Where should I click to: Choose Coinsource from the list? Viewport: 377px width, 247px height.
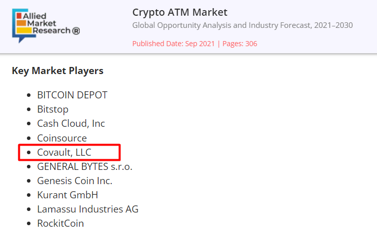[x=62, y=138]
